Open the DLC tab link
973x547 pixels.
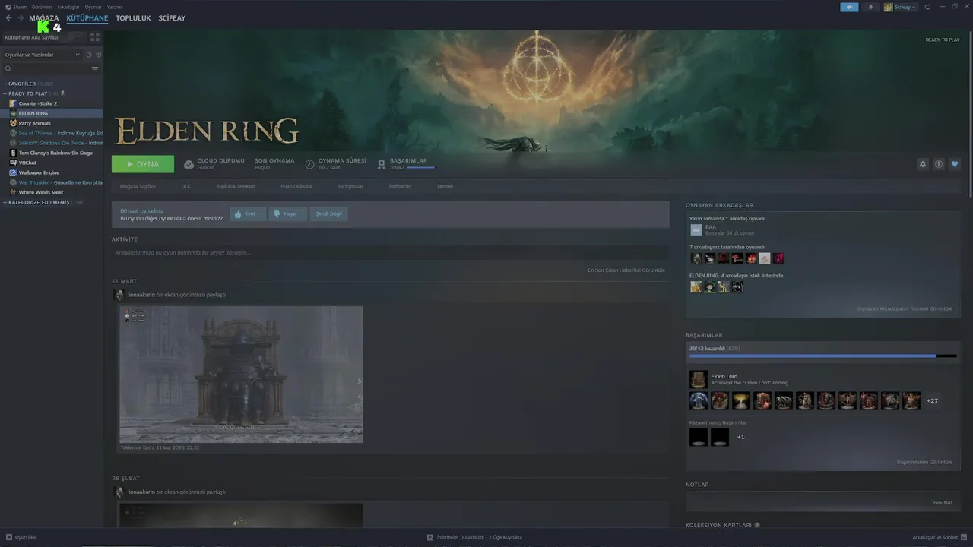click(x=186, y=186)
